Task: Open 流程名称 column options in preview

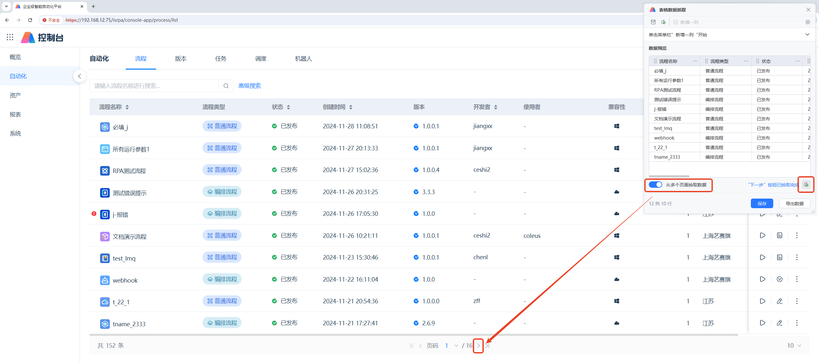Action: [x=695, y=61]
